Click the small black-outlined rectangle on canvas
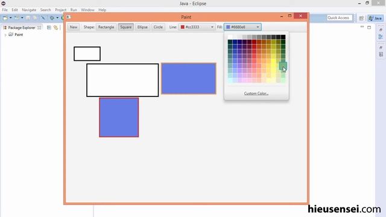This screenshot has width=386, height=217. coord(87,54)
